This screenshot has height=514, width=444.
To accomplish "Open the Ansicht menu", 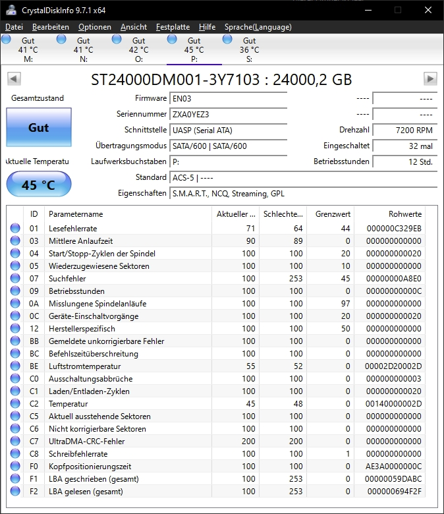I will tap(133, 27).
